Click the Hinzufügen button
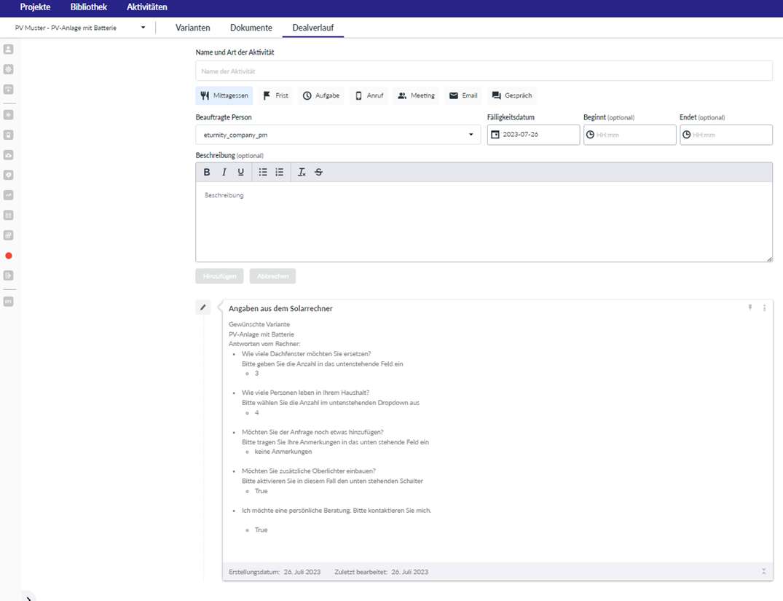 point(219,276)
